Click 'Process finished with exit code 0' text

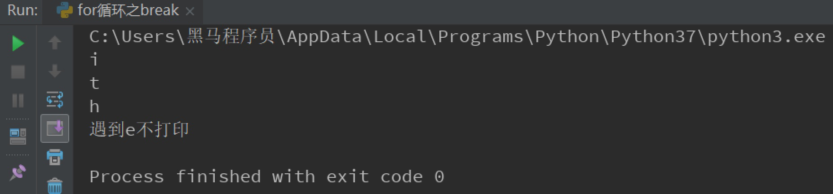coord(267,176)
